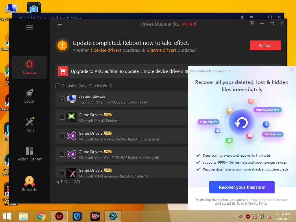Expand the UpToDate (37) section
The height and width of the screenshot is (222, 296).
point(68,182)
